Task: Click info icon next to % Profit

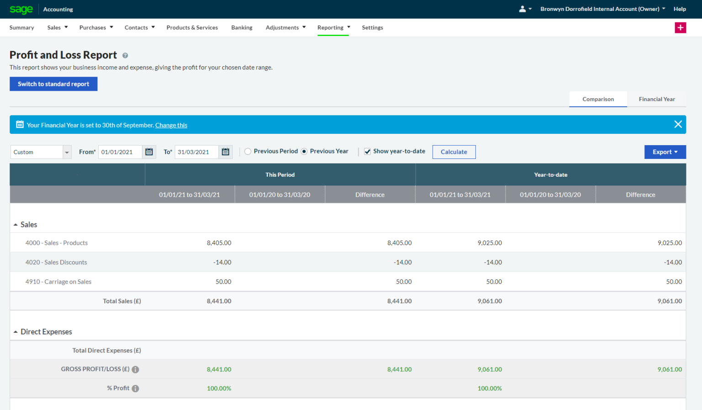Action: (x=135, y=389)
